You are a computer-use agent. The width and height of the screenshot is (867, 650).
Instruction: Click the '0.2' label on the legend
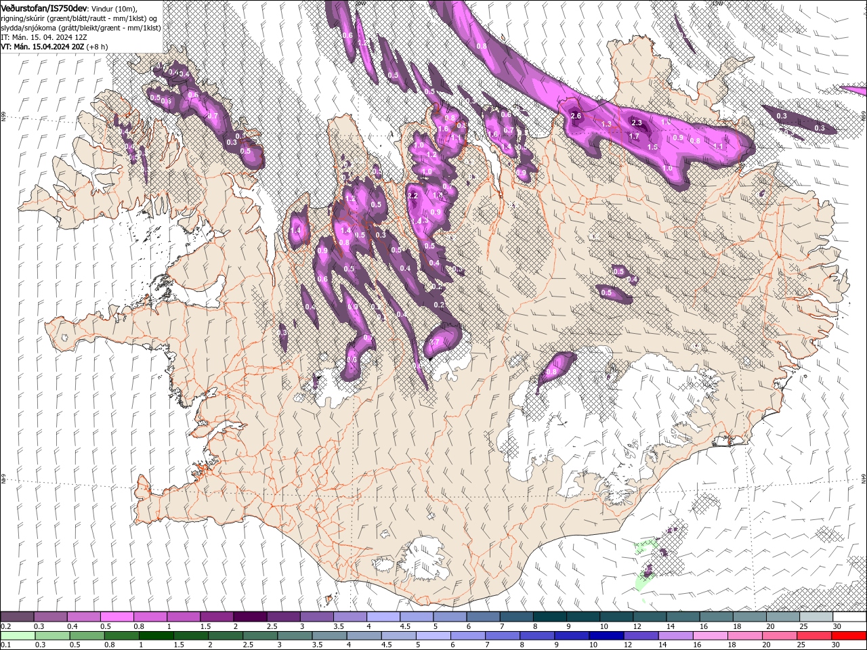(6, 626)
